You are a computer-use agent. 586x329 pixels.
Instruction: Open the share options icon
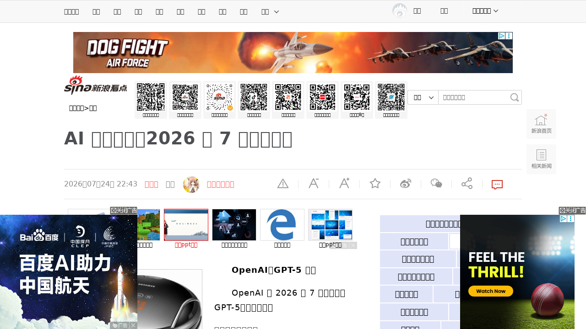coord(467,184)
